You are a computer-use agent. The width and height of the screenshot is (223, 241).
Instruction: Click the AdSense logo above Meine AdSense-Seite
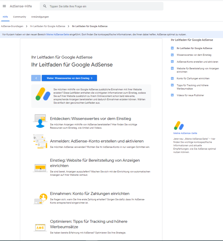[x=179, y=125]
